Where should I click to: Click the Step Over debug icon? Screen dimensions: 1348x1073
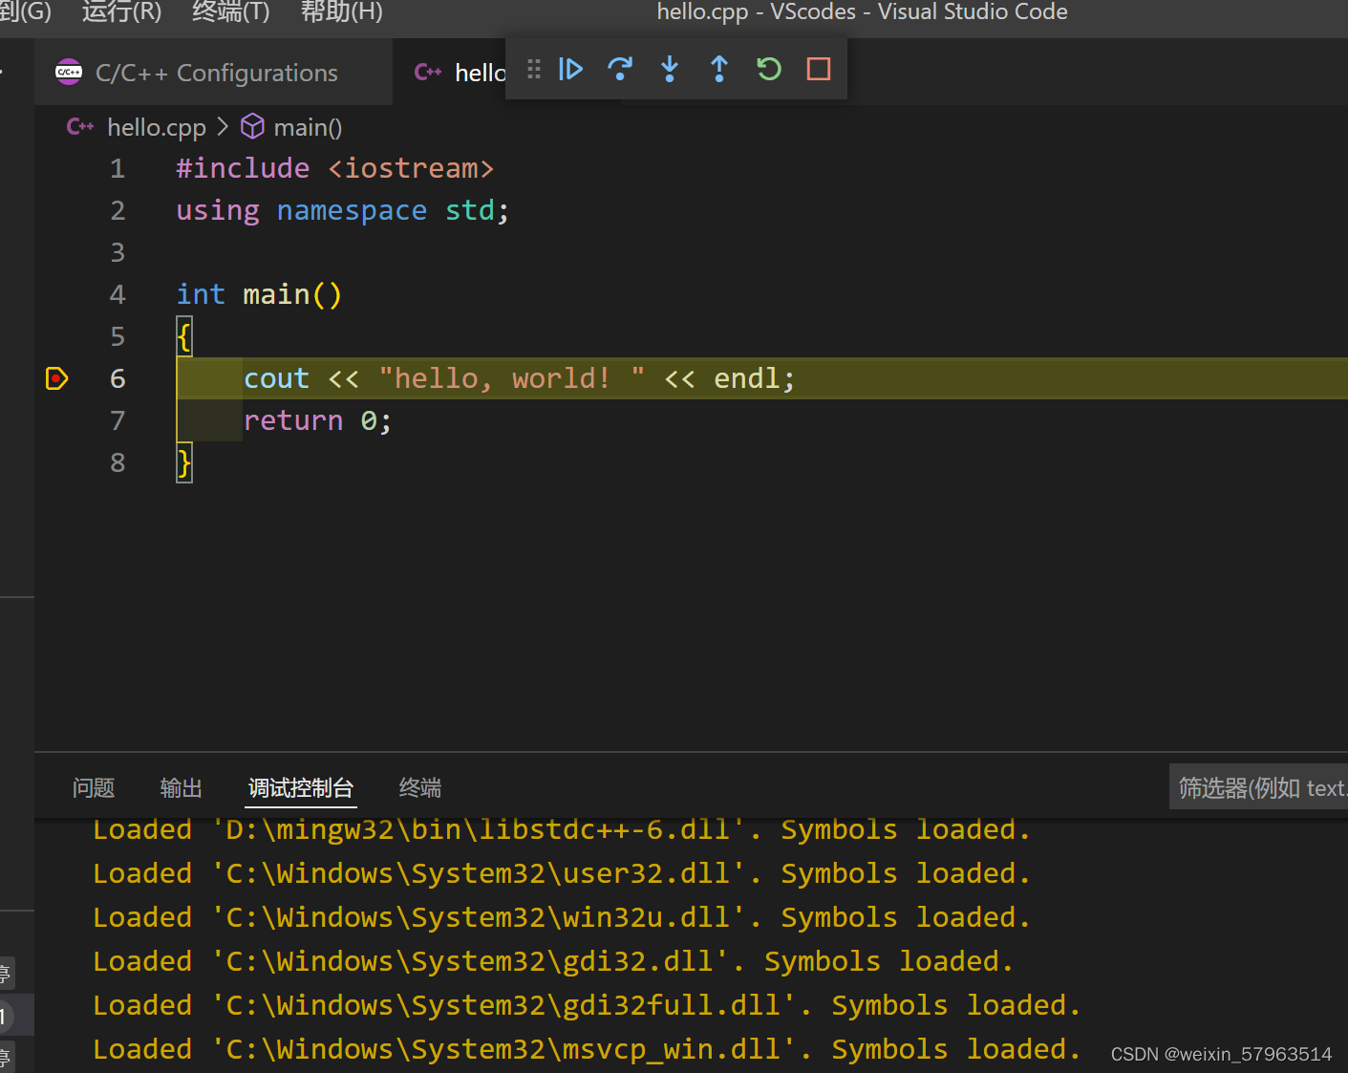pos(620,69)
